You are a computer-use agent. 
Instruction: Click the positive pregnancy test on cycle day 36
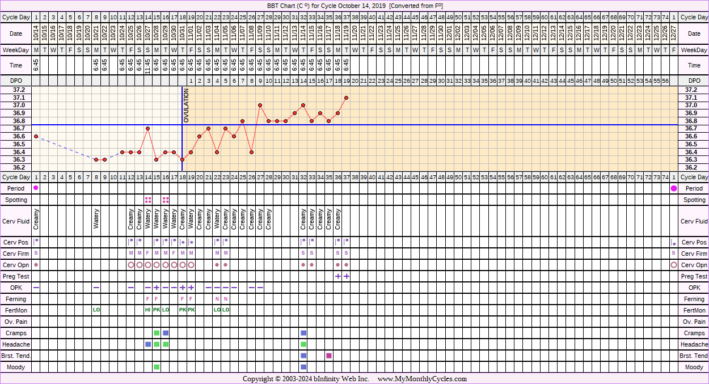tap(337, 276)
